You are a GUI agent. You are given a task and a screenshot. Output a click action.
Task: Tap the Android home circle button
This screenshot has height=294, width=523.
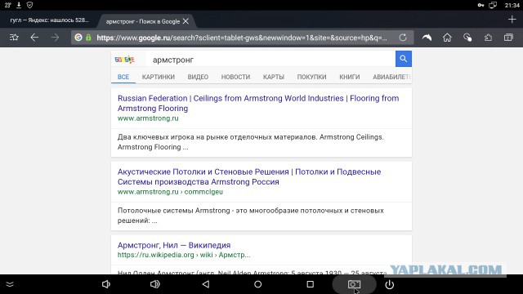pos(258,284)
